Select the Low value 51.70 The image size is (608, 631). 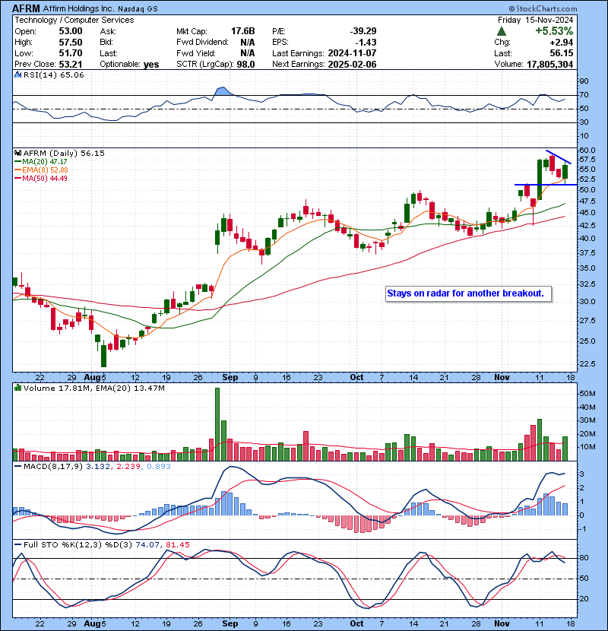tap(71, 53)
